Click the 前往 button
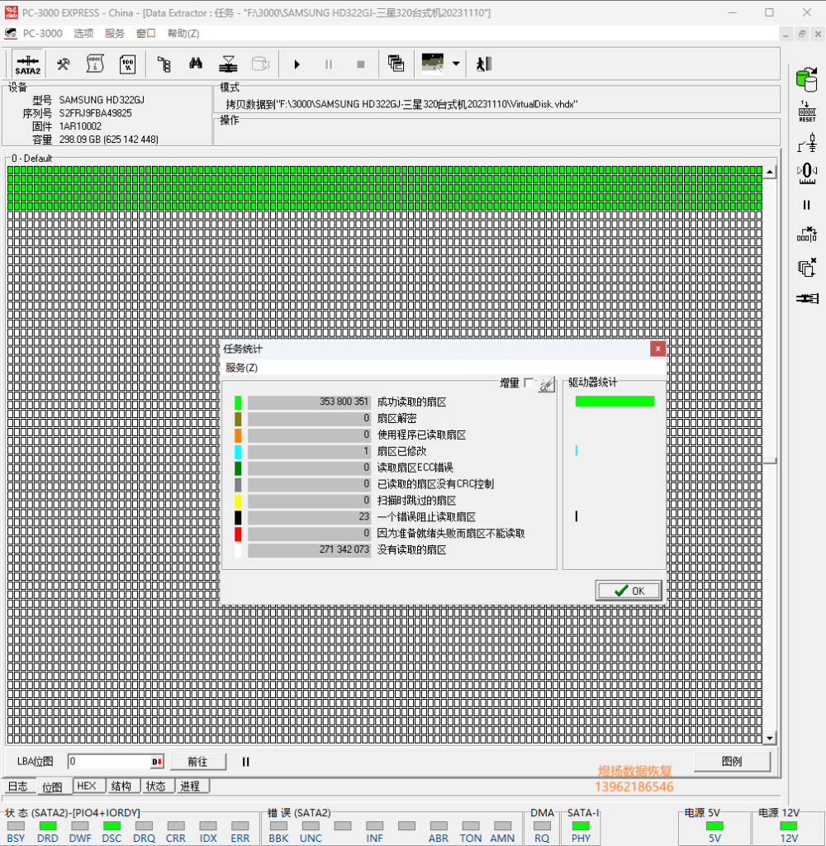Image resolution: width=826 pixels, height=846 pixels. (197, 762)
